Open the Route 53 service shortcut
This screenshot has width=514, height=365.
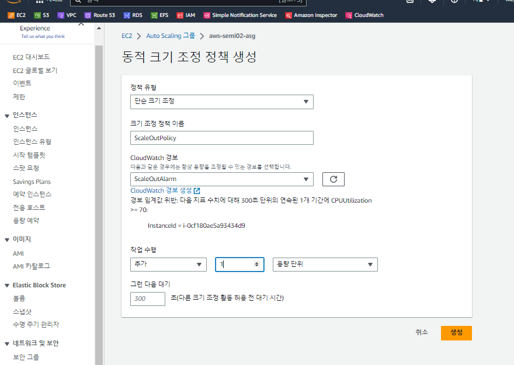[100, 15]
